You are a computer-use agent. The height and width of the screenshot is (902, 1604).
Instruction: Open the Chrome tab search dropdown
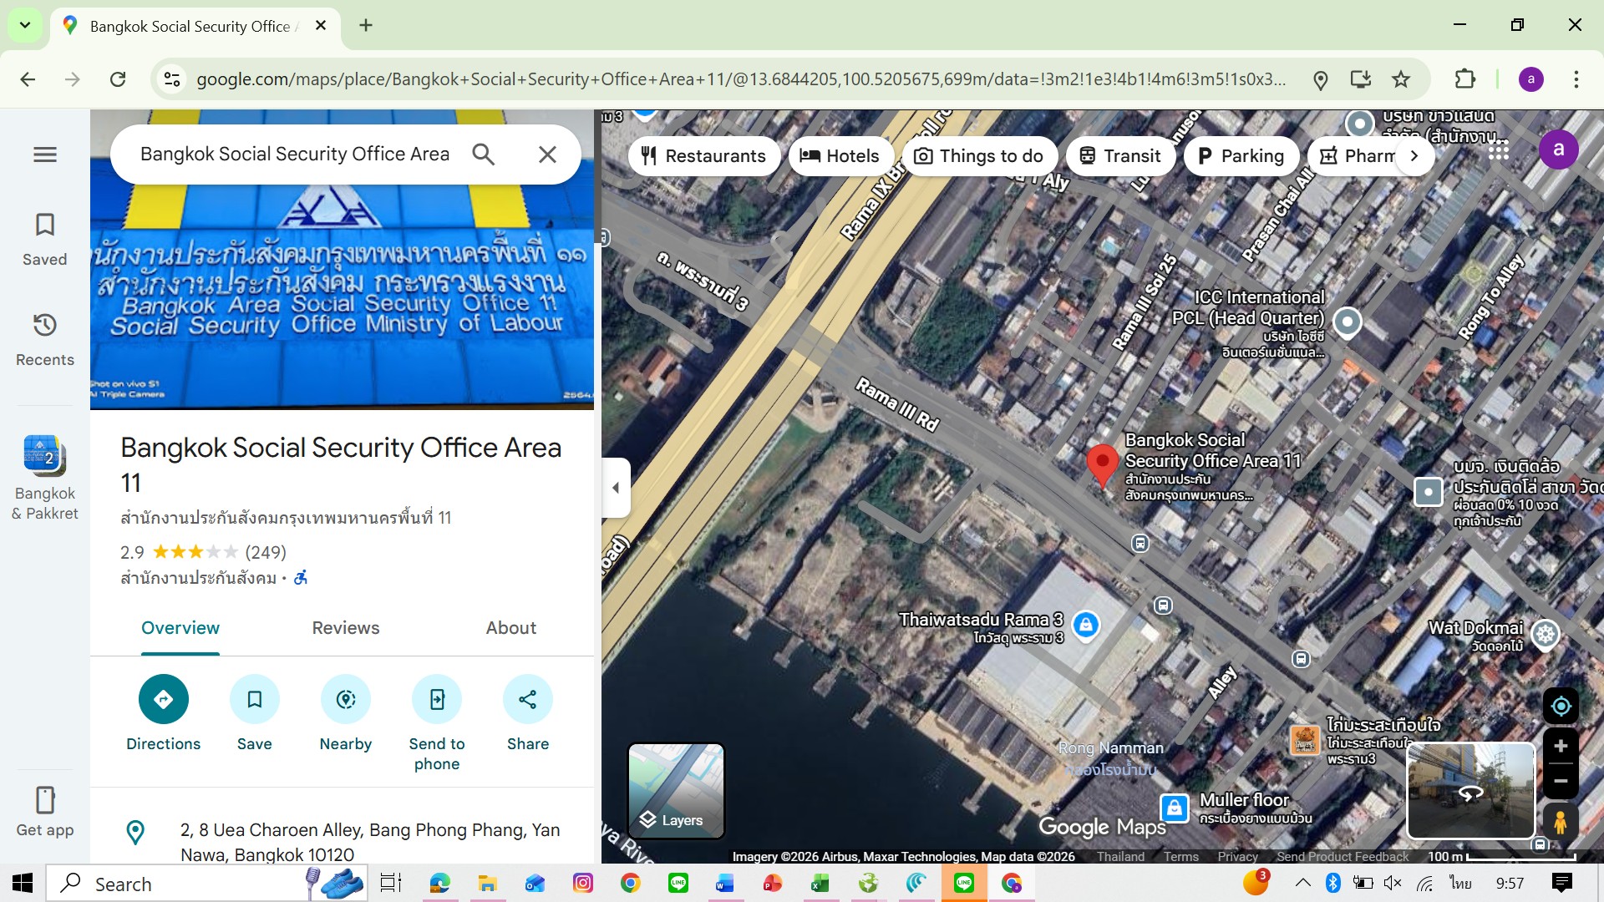click(x=25, y=25)
